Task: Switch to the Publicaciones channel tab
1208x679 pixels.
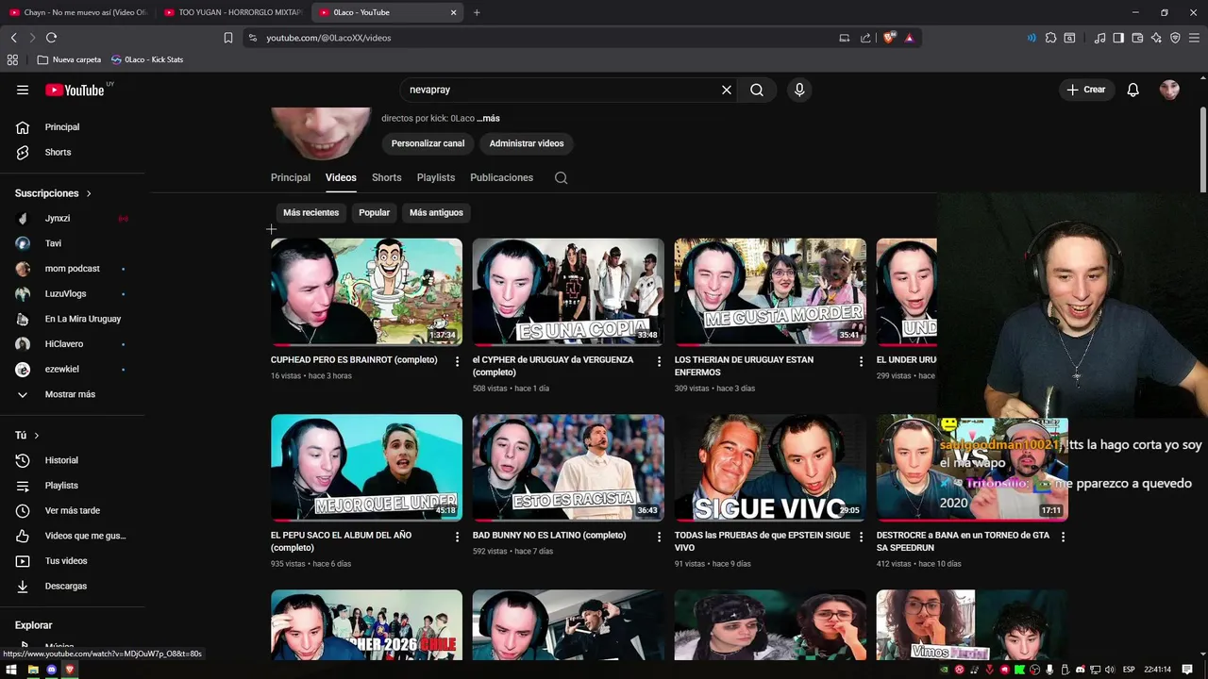Action: [x=501, y=177]
